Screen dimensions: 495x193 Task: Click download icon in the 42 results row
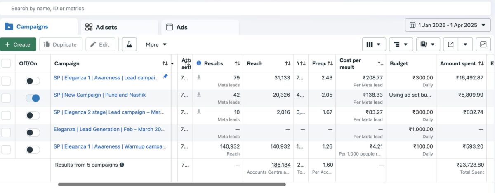click(x=199, y=95)
